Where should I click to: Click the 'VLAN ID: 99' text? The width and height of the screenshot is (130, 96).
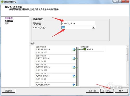[x=41, y=61]
